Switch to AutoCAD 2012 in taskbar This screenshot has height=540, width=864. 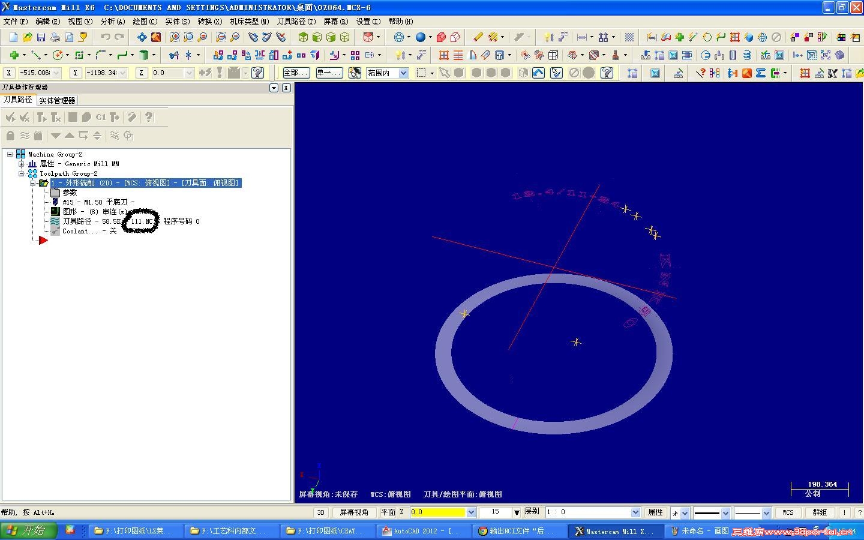pyautogui.click(x=423, y=531)
